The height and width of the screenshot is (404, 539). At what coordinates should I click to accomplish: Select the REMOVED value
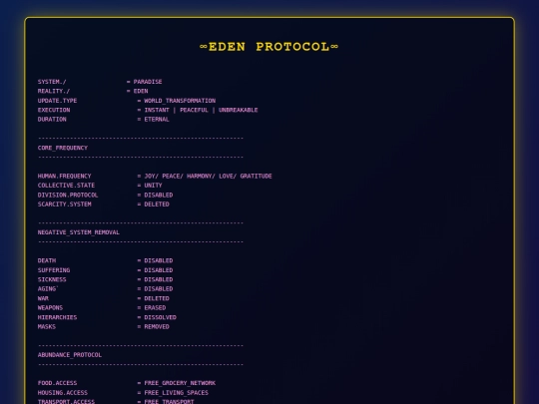[x=157, y=326]
